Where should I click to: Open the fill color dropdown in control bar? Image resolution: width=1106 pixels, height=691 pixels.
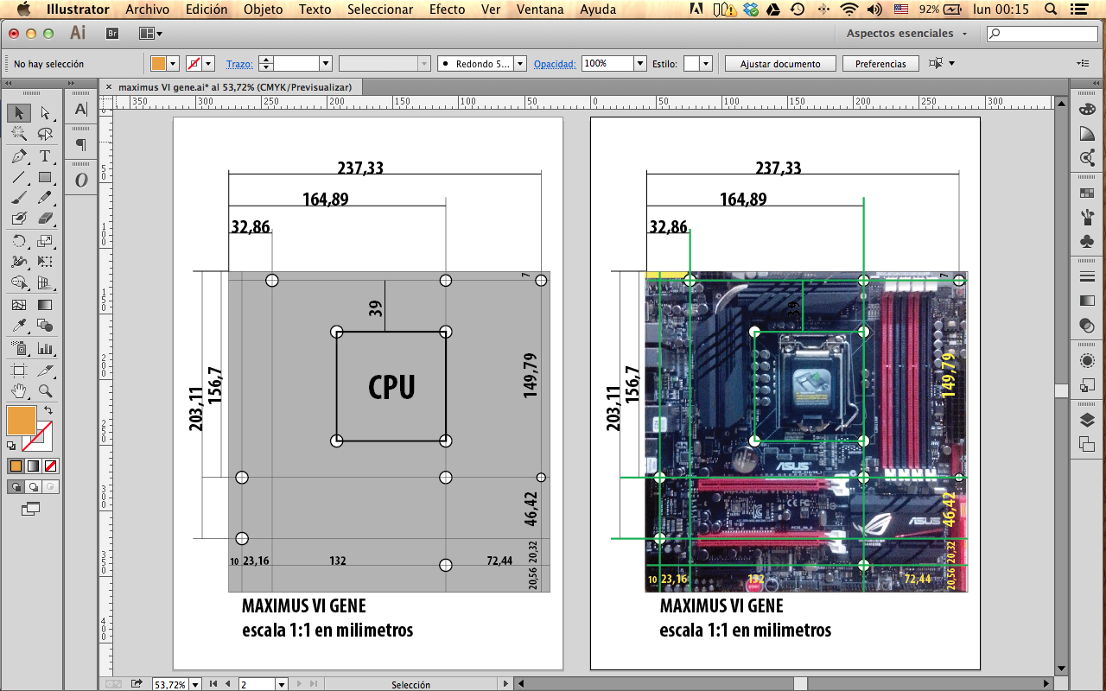[x=173, y=64]
